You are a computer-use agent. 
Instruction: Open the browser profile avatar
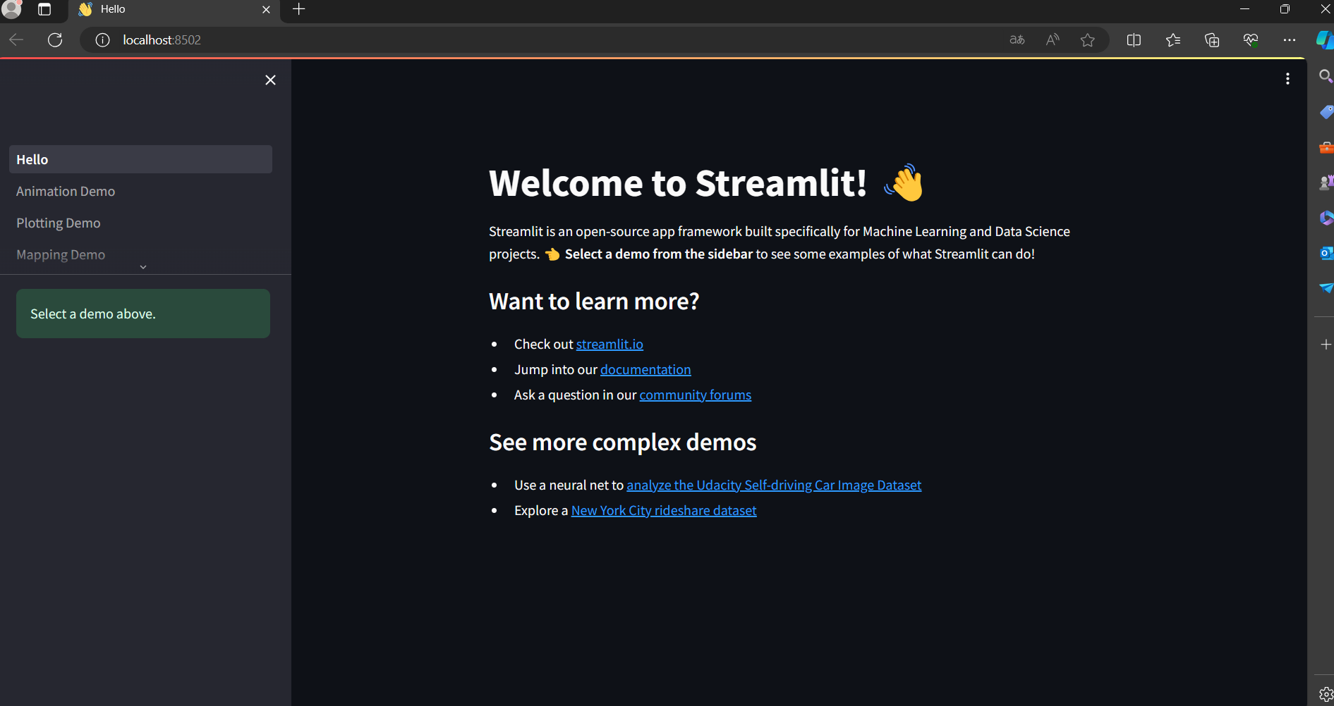[x=12, y=9]
